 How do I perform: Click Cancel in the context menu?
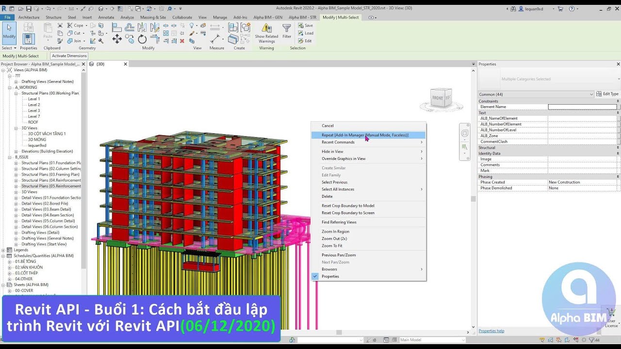click(x=327, y=126)
